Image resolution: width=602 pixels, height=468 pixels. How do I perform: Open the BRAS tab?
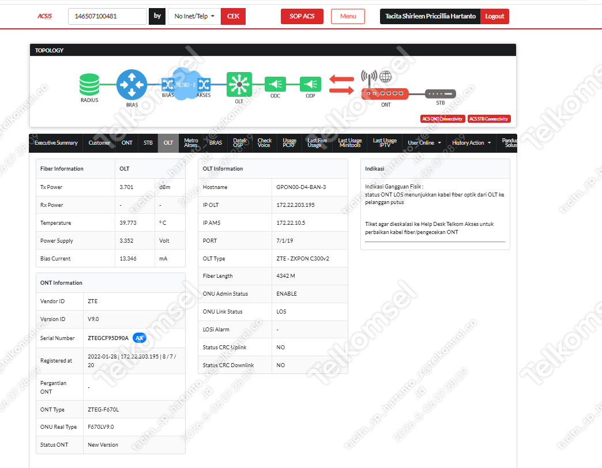216,143
